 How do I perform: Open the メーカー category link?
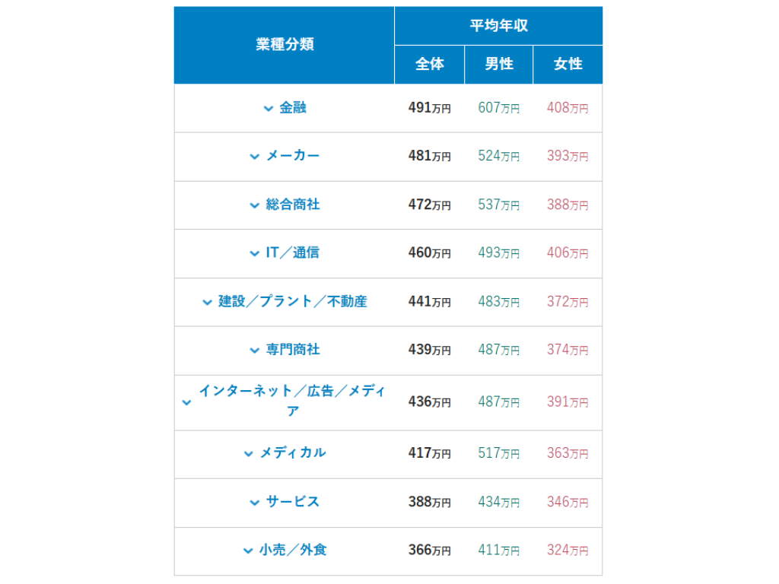click(293, 155)
